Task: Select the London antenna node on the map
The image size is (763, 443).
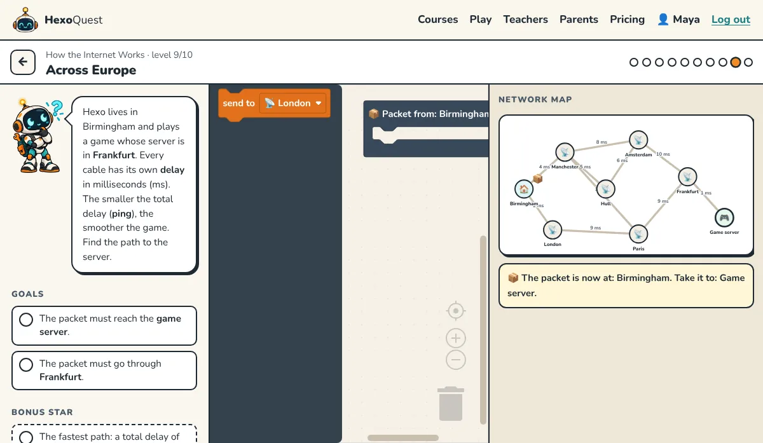Action: (552, 230)
